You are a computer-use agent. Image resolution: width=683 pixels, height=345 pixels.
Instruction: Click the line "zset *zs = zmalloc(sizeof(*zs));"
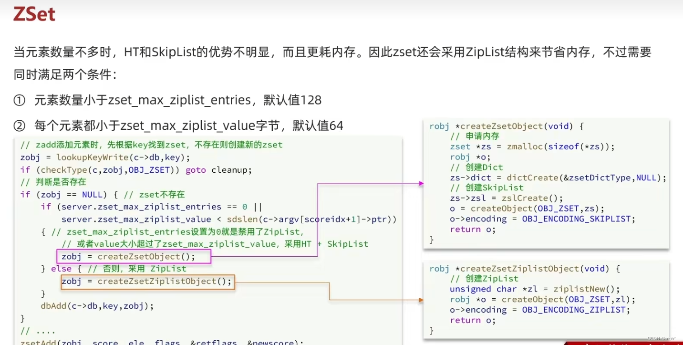point(532,146)
